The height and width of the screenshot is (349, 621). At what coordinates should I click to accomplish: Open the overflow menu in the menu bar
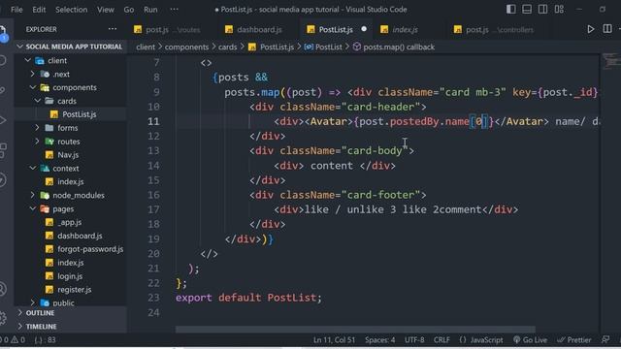174,9
